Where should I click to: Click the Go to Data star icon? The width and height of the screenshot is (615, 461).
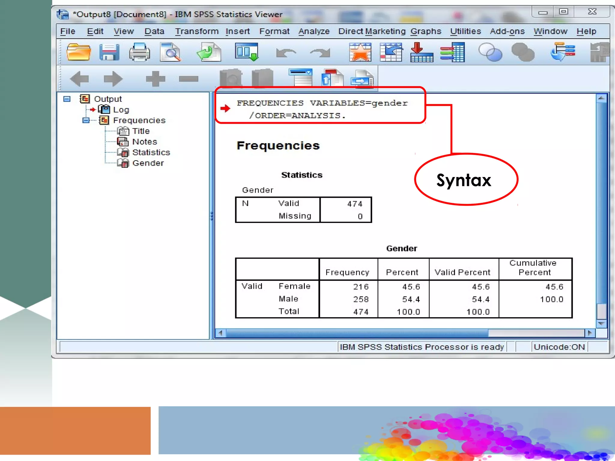pos(360,53)
